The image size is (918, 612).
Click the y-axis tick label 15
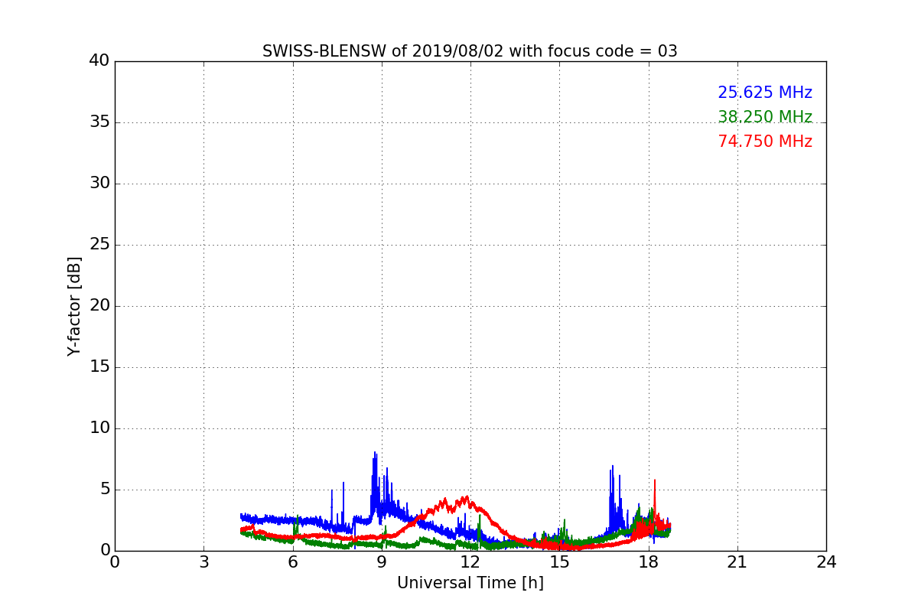pos(99,367)
